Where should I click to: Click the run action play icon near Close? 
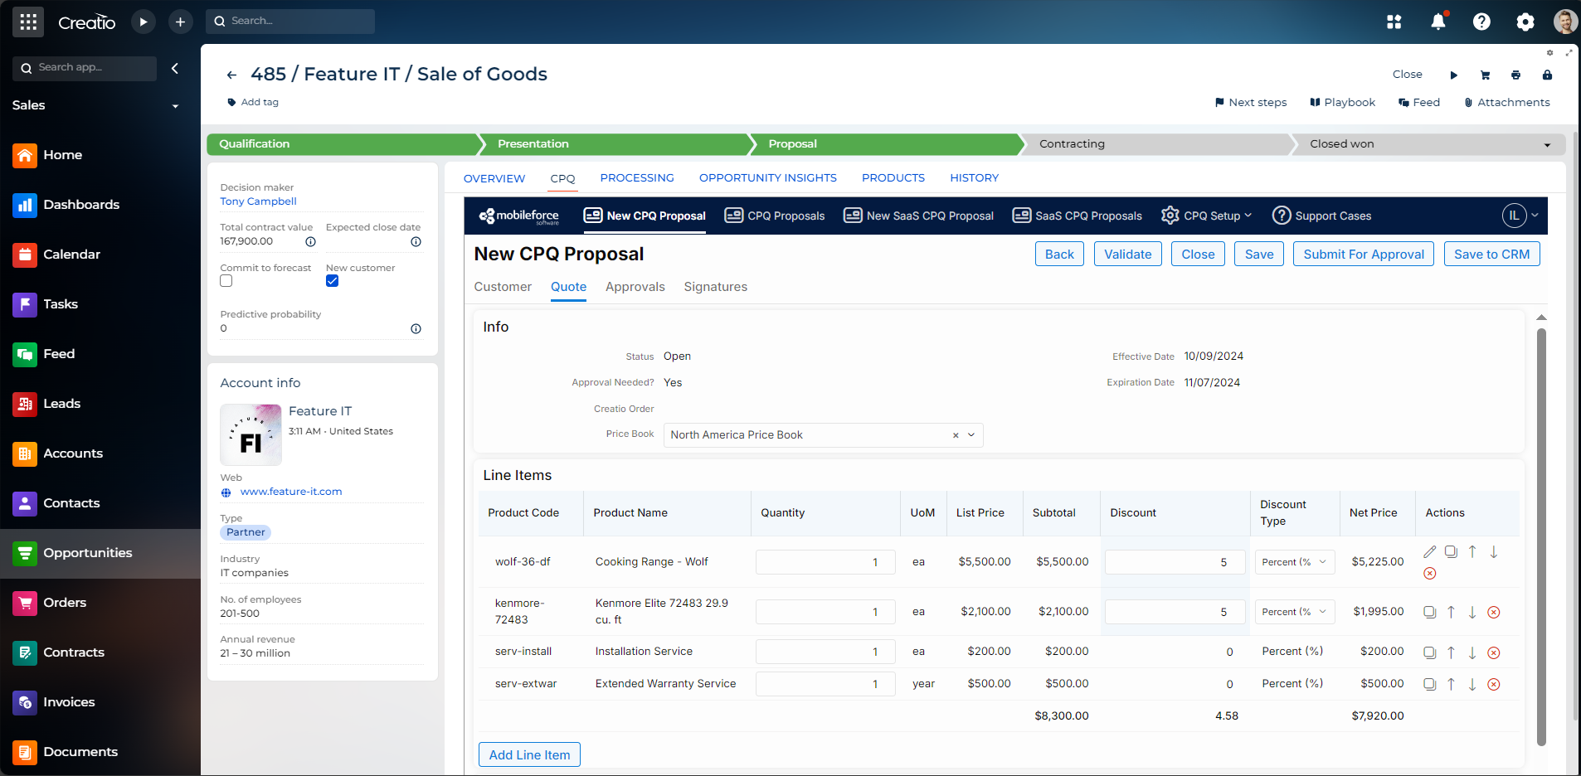(1453, 75)
